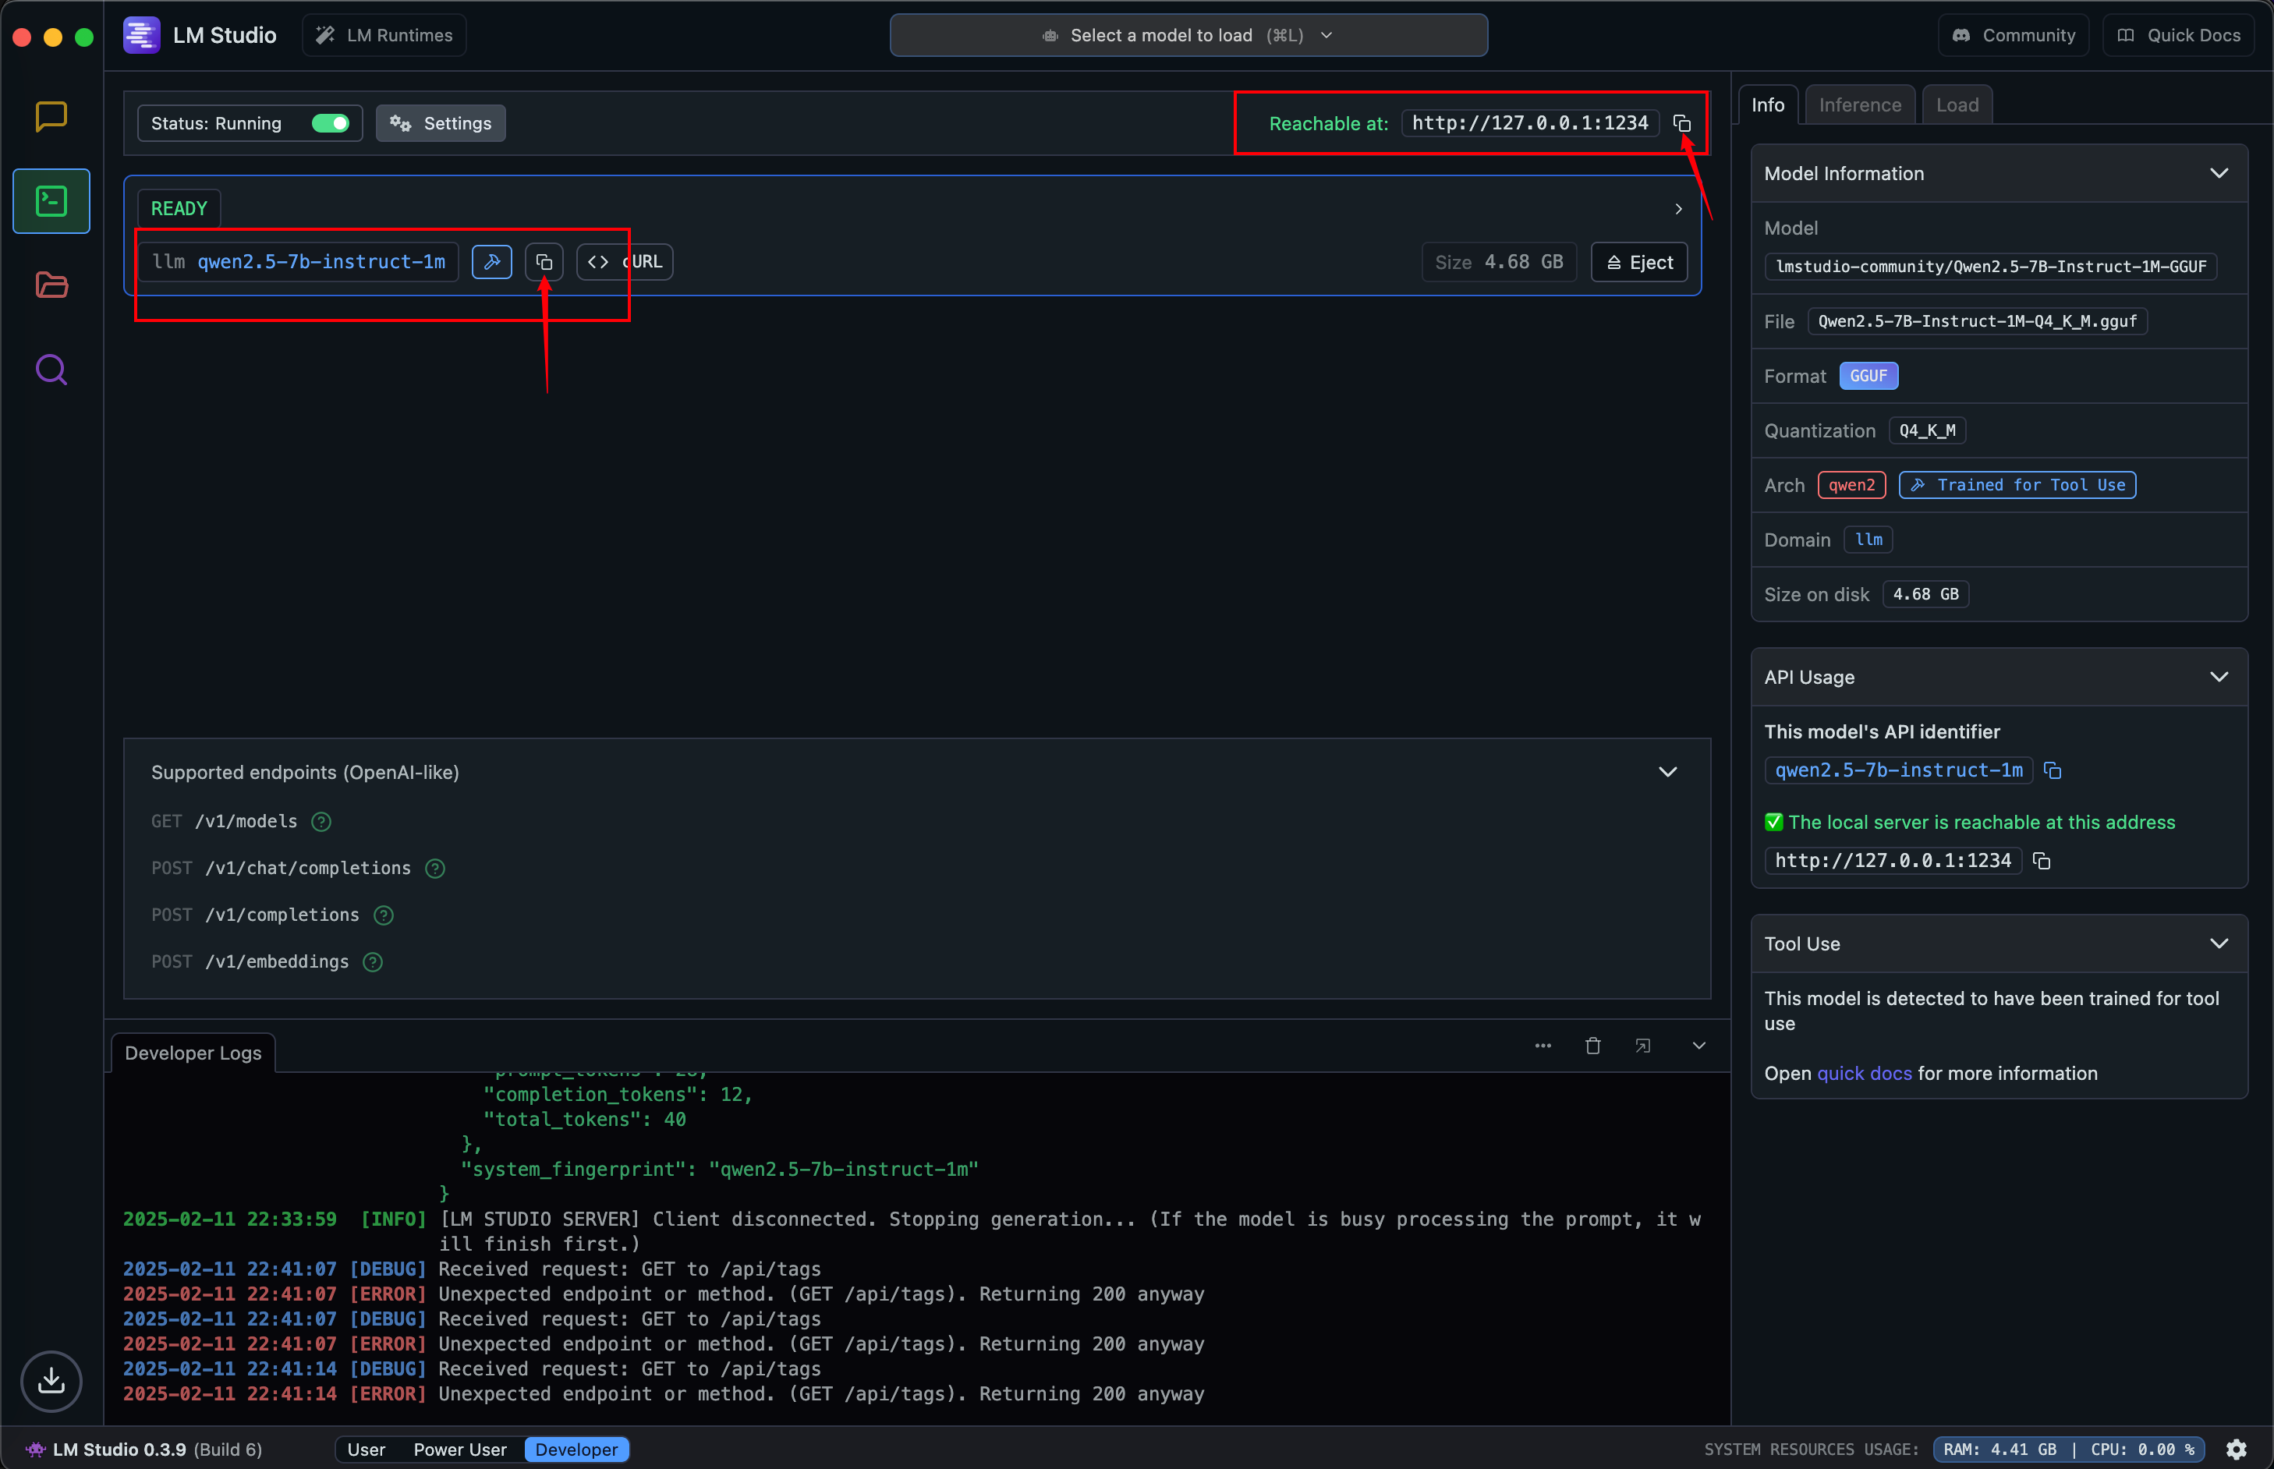
Task: Switch mode to Developer
Action: click(x=576, y=1449)
